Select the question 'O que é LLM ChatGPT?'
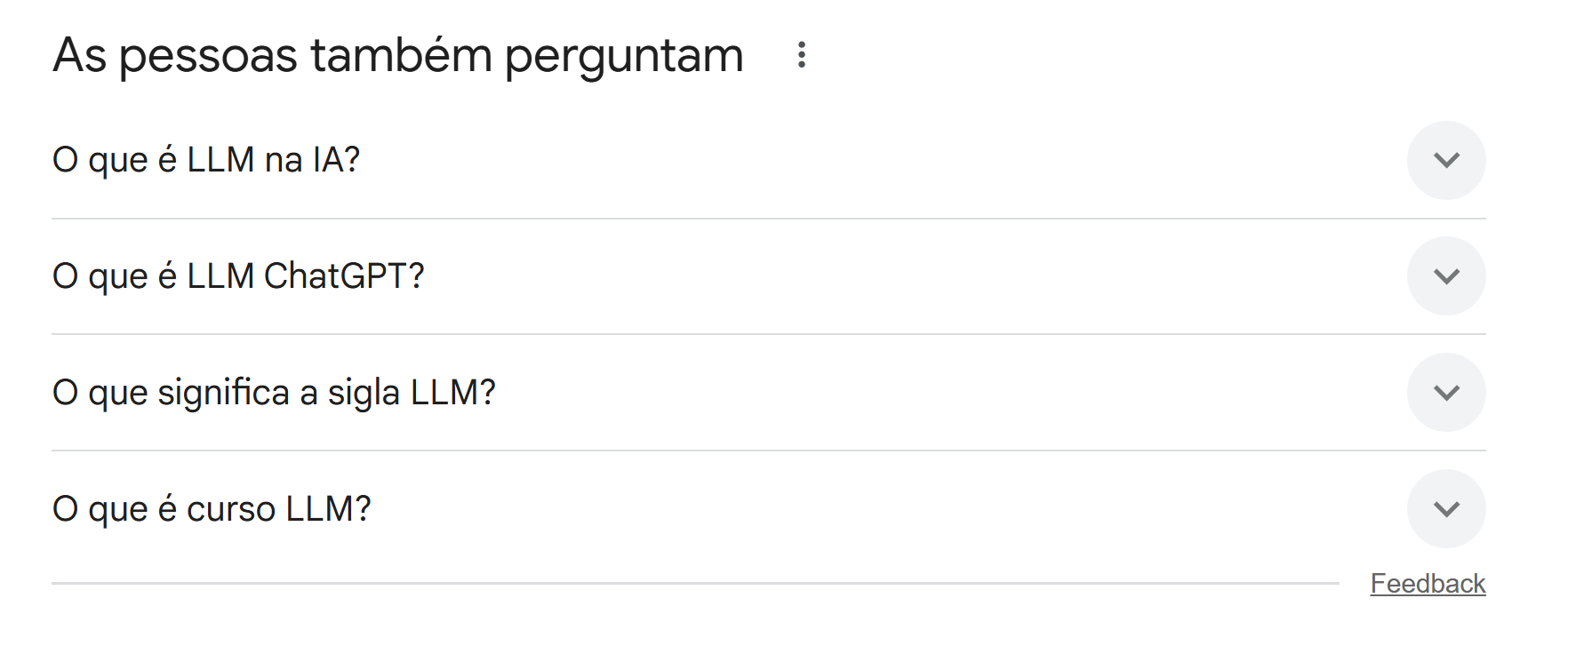 (238, 276)
